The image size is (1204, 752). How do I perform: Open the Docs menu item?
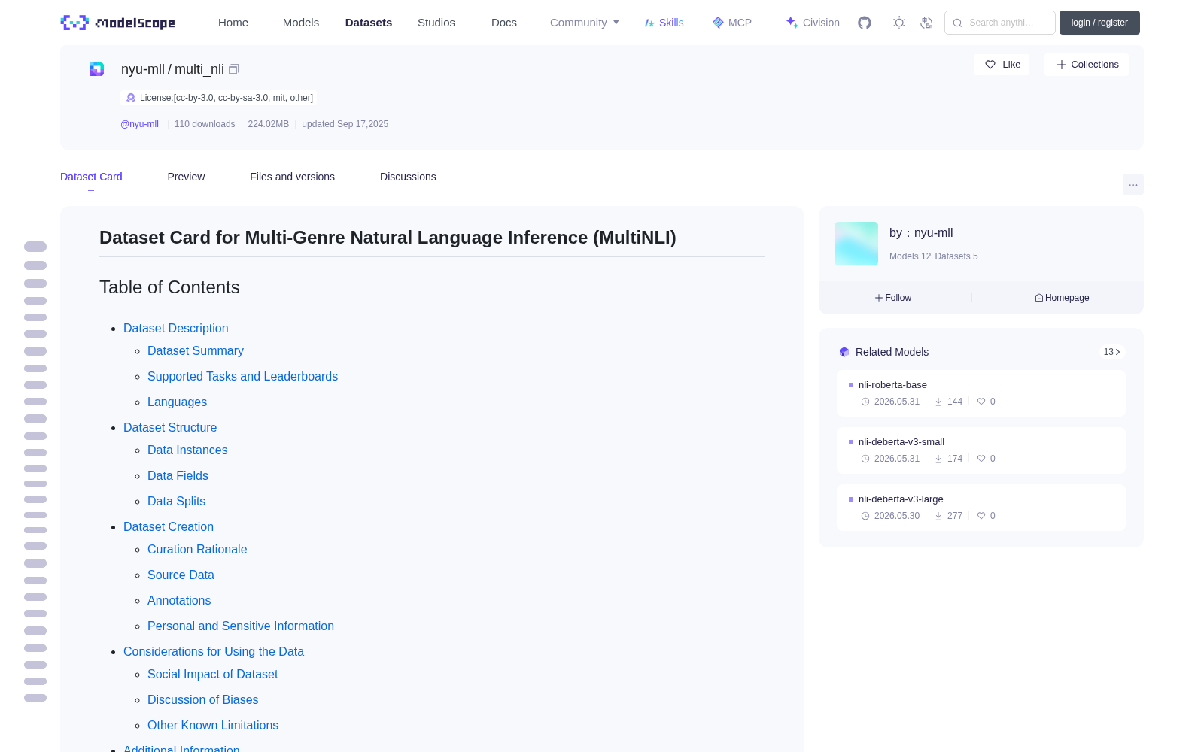pos(504,23)
